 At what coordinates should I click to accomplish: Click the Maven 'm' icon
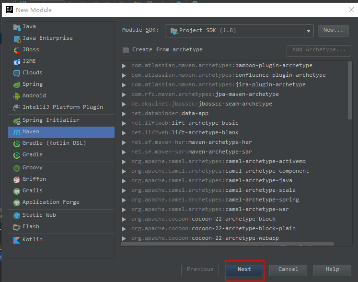[x=17, y=132]
